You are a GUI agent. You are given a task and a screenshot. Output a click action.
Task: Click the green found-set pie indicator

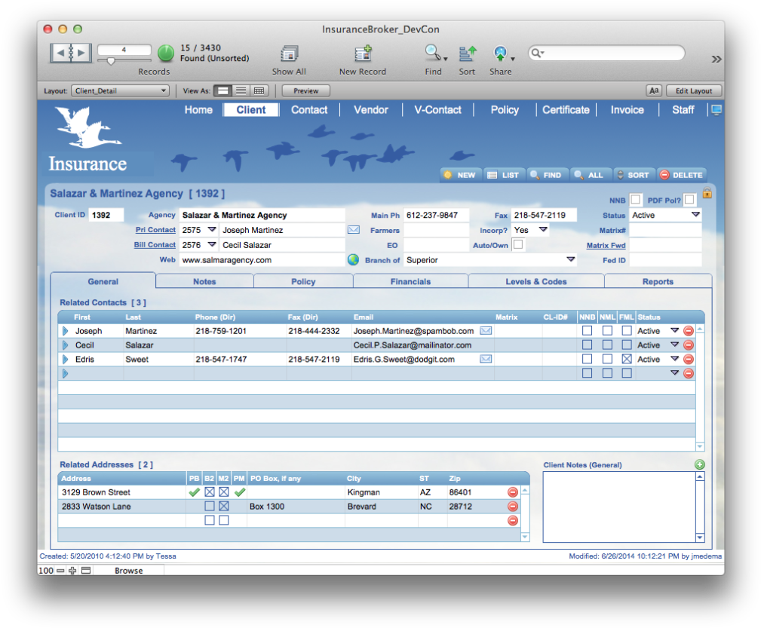click(x=165, y=53)
